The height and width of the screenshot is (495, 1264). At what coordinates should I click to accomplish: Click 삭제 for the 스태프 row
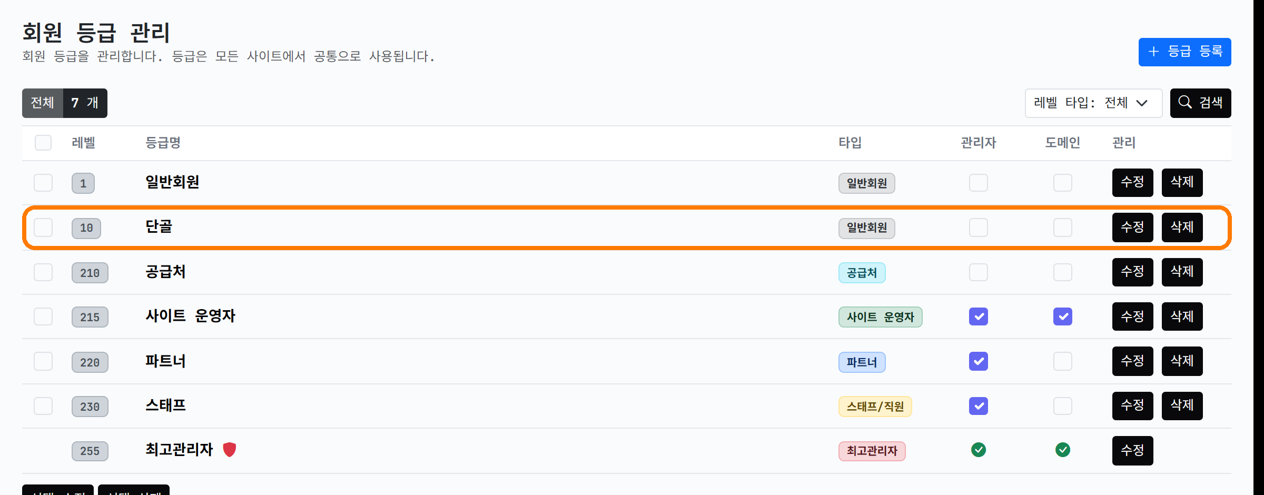pyautogui.click(x=1182, y=405)
